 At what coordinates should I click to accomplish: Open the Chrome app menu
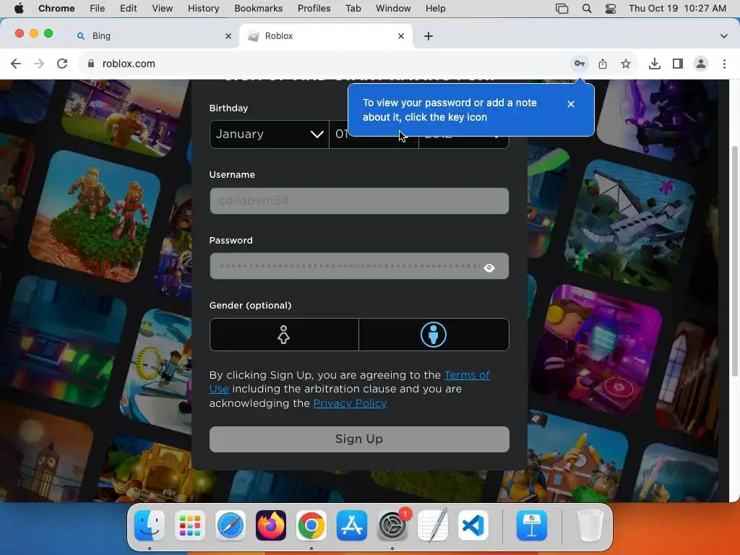(x=56, y=9)
